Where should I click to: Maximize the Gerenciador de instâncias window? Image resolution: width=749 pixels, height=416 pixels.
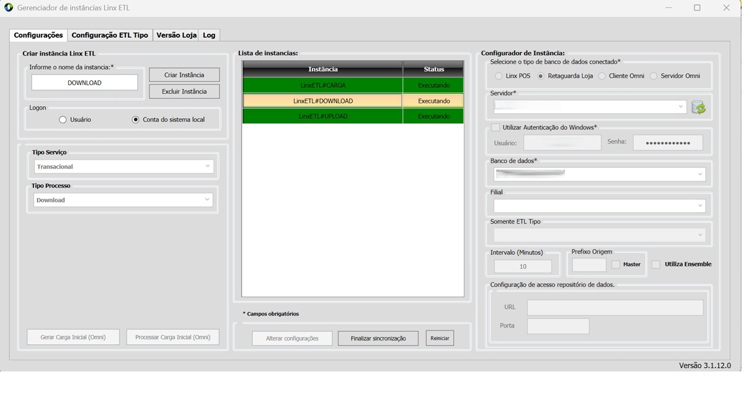697,8
